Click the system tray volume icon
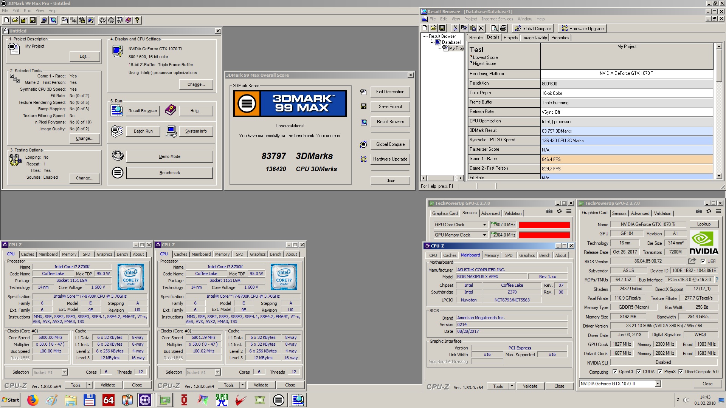The height and width of the screenshot is (408, 726). [x=686, y=400]
